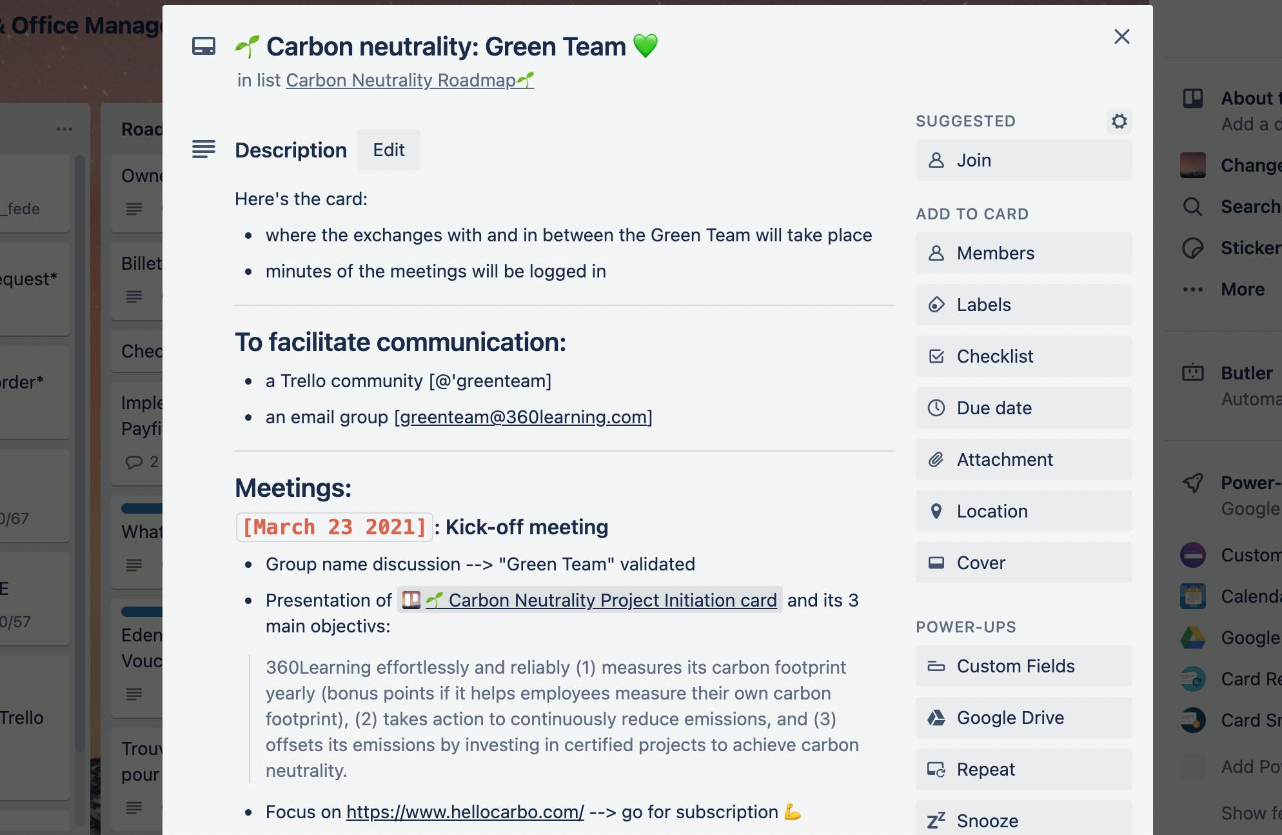Open the Location option
Image resolution: width=1282 pixels, height=835 pixels.
click(1023, 511)
